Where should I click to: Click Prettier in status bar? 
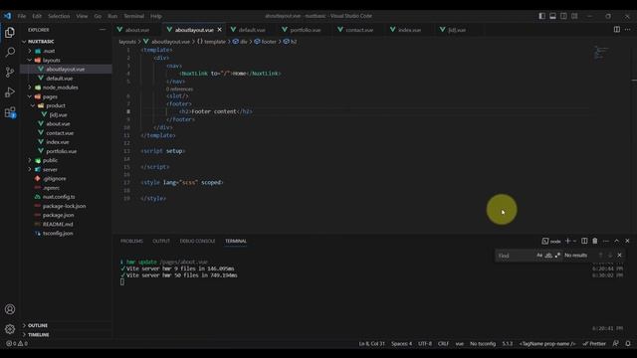click(x=594, y=343)
